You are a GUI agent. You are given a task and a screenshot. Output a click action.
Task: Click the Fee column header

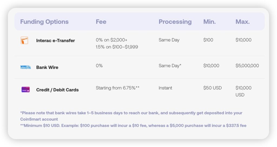coord(101,22)
